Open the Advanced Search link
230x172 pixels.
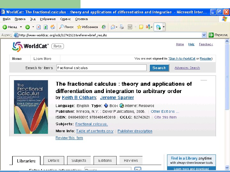187,68
